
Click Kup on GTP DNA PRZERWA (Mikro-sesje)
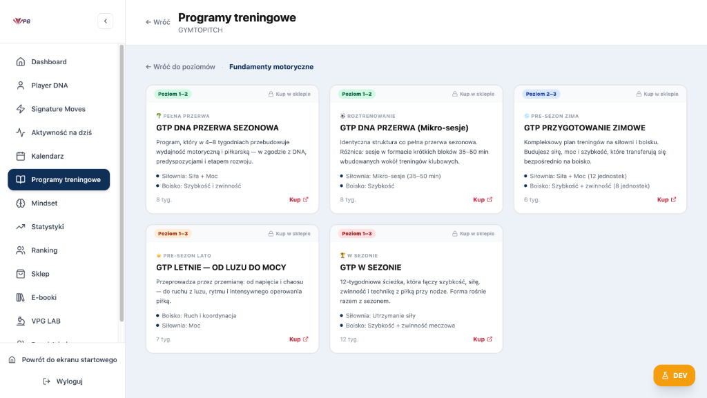(483, 199)
